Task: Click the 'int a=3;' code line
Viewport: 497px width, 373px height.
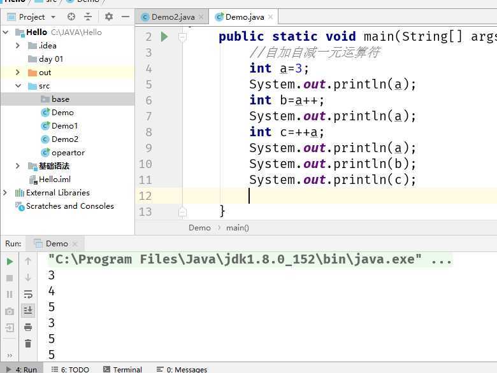Action: click(x=279, y=68)
